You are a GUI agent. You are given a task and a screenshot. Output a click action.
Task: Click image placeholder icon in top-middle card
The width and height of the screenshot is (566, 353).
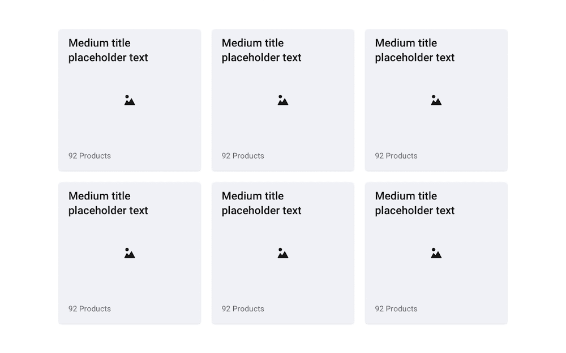click(x=283, y=100)
